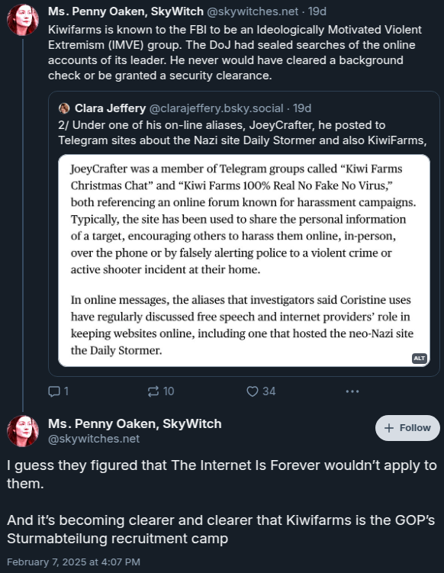Click the plus icon inside Follow button
444x573 pixels.
pyautogui.click(x=389, y=428)
